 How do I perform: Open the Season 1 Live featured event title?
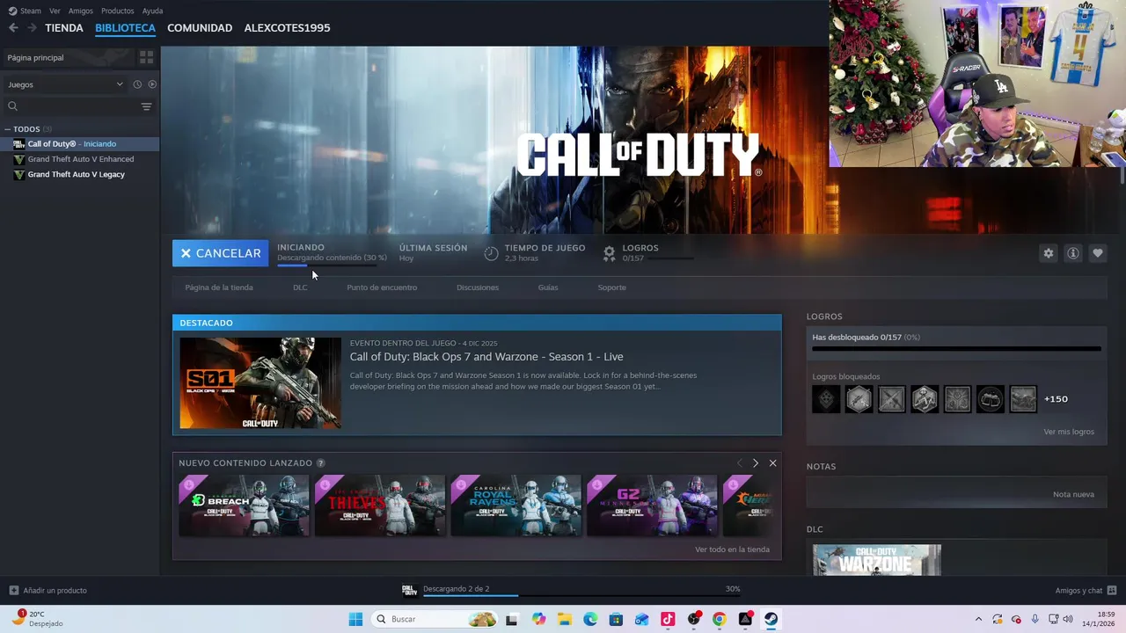coord(486,356)
